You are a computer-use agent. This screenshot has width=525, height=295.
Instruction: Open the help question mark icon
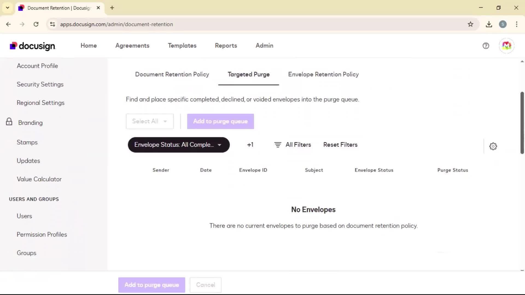486,46
